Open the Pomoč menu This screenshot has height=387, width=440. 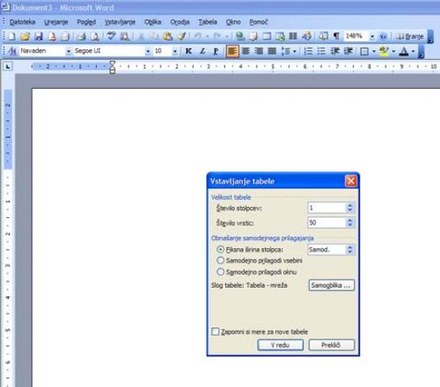coord(258,22)
